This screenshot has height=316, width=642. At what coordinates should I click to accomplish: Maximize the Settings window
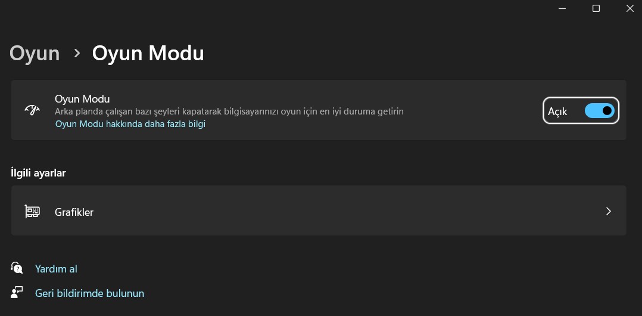pyautogui.click(x=596, y=8)
